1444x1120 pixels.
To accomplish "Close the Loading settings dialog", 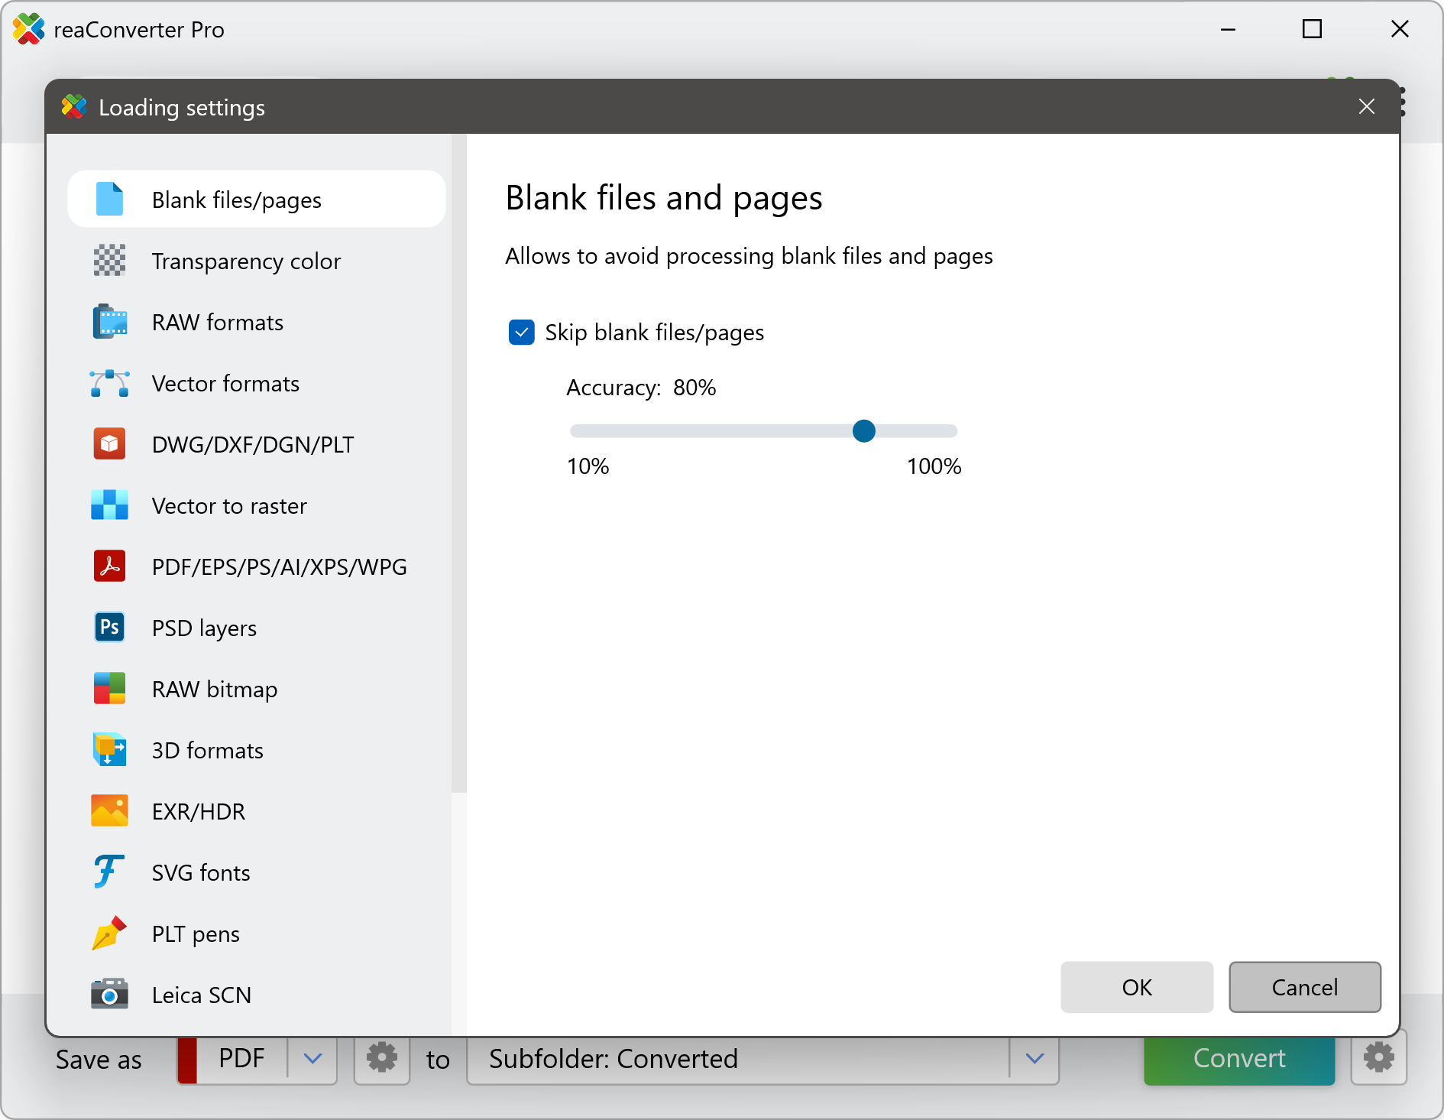I will pos(1366,107).
